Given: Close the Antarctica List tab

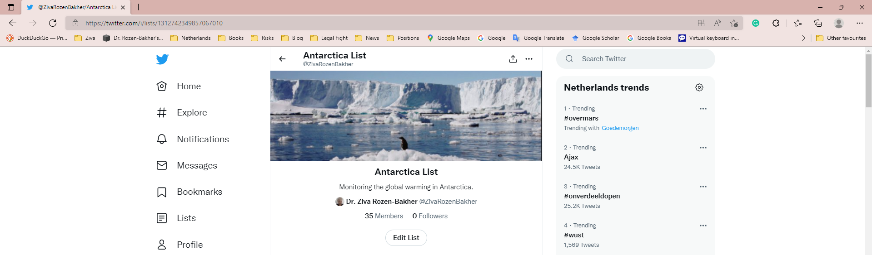Looking at the screenshot, I should (123, 7).
